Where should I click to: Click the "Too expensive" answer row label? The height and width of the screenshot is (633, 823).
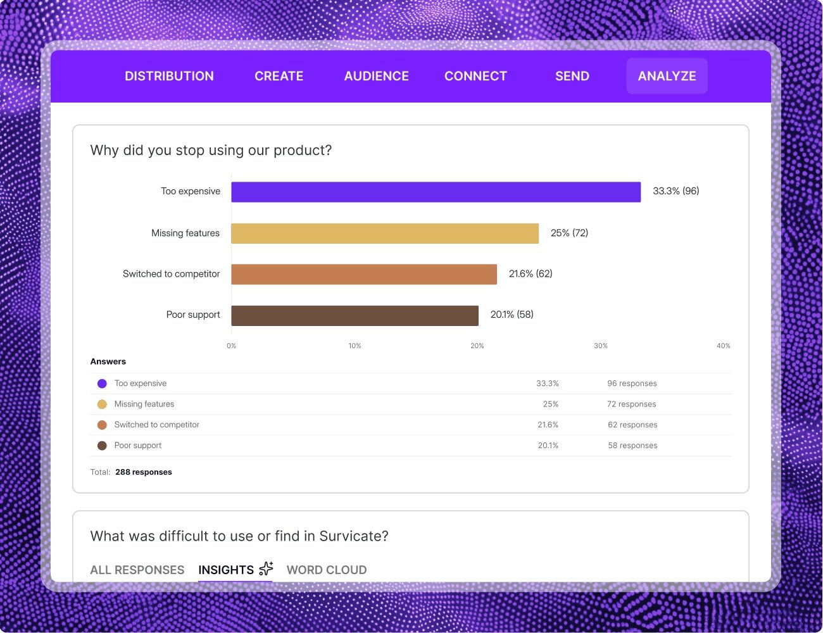[141, 384]
